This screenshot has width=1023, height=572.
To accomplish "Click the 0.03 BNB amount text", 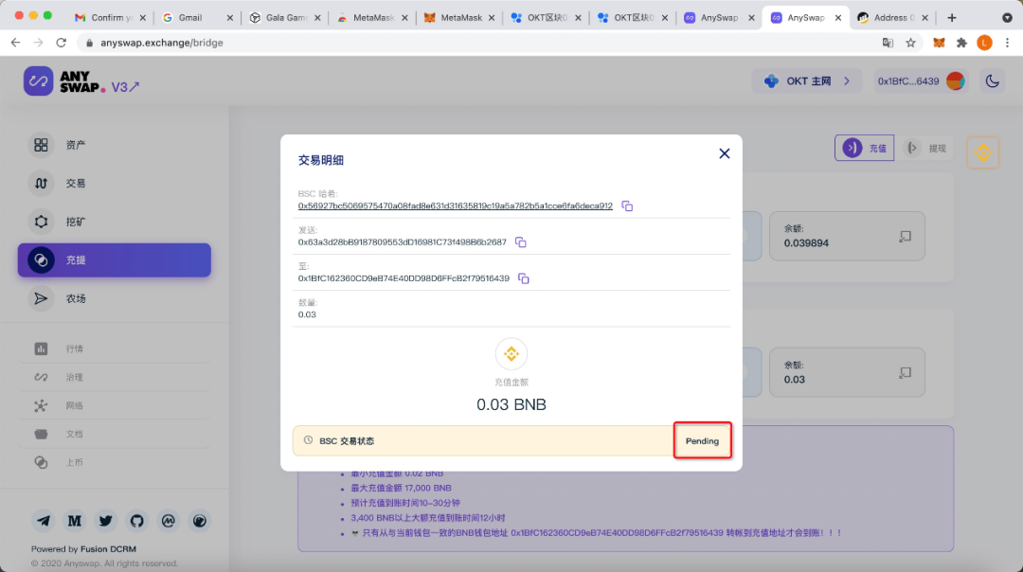I will [x=511, y=404].
